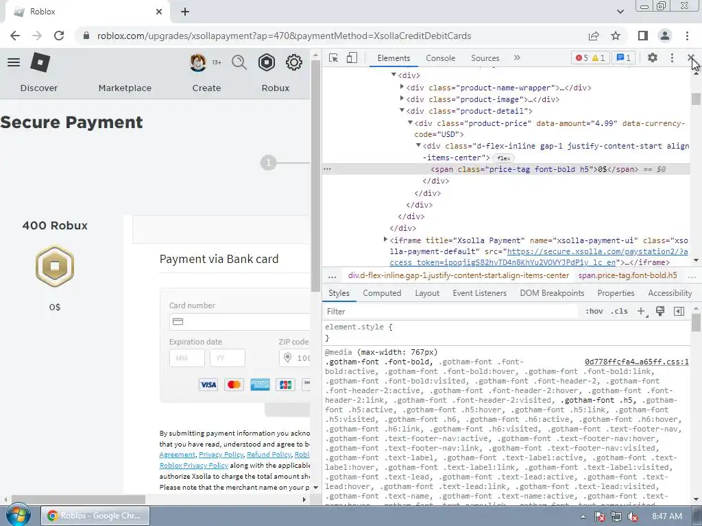
Task: Open Roblox settings gear icon
Action: point(294,62)
